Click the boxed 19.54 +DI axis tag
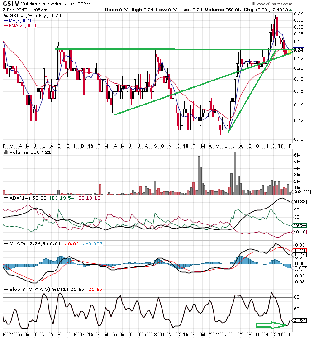The width and height of the screenshot is (314, 338). tap(299, 225)
